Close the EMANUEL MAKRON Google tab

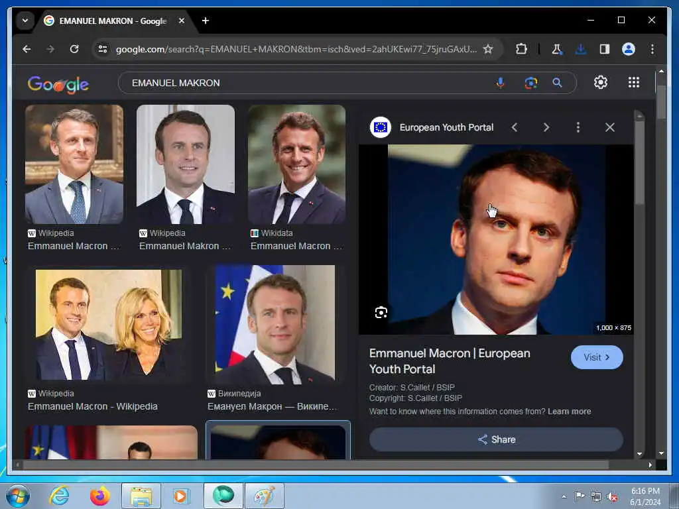pos(182,21)
